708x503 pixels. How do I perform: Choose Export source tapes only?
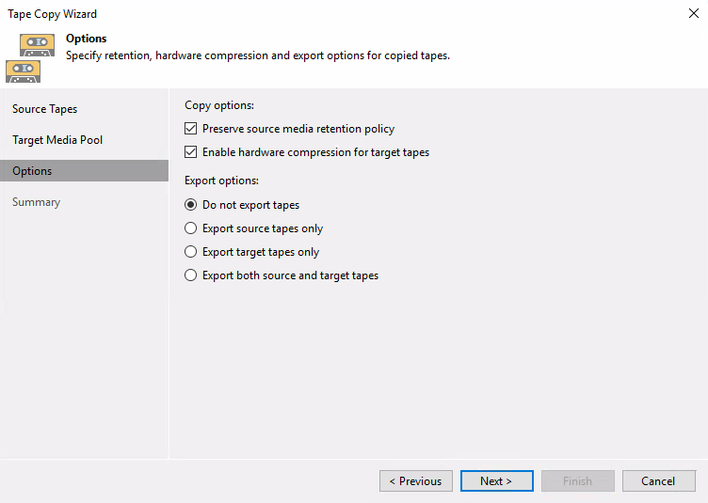190,228
